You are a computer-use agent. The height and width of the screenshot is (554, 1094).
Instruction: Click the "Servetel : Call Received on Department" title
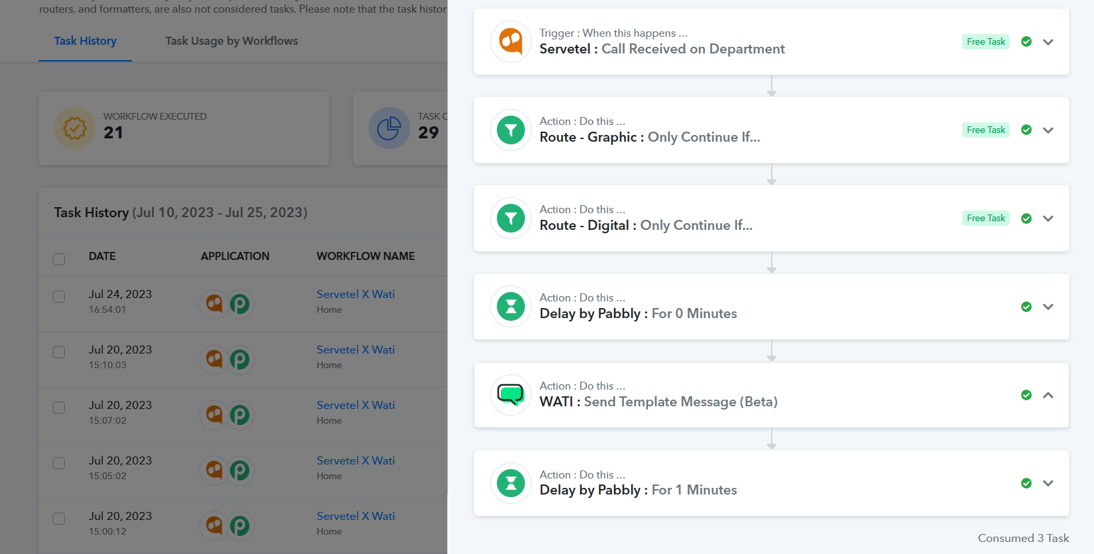tap(662, 49)
